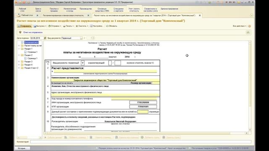Select Титульный лист in the tree
Image resolution: width=269 pixels, height=151 pixels.
click(x=32, y=42)
